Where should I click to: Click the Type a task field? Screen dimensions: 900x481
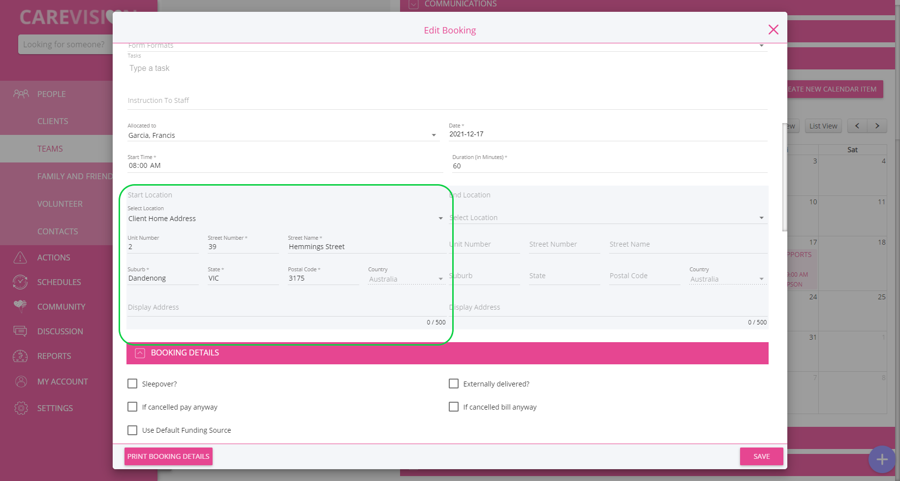click(447, 68)
